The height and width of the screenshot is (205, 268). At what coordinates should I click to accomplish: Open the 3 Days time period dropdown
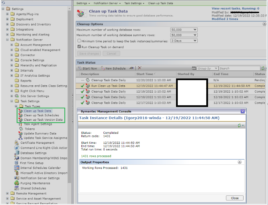[x=184, y=41]
